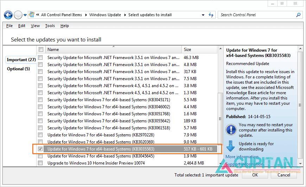Open the Tools menu

(50, 26)
